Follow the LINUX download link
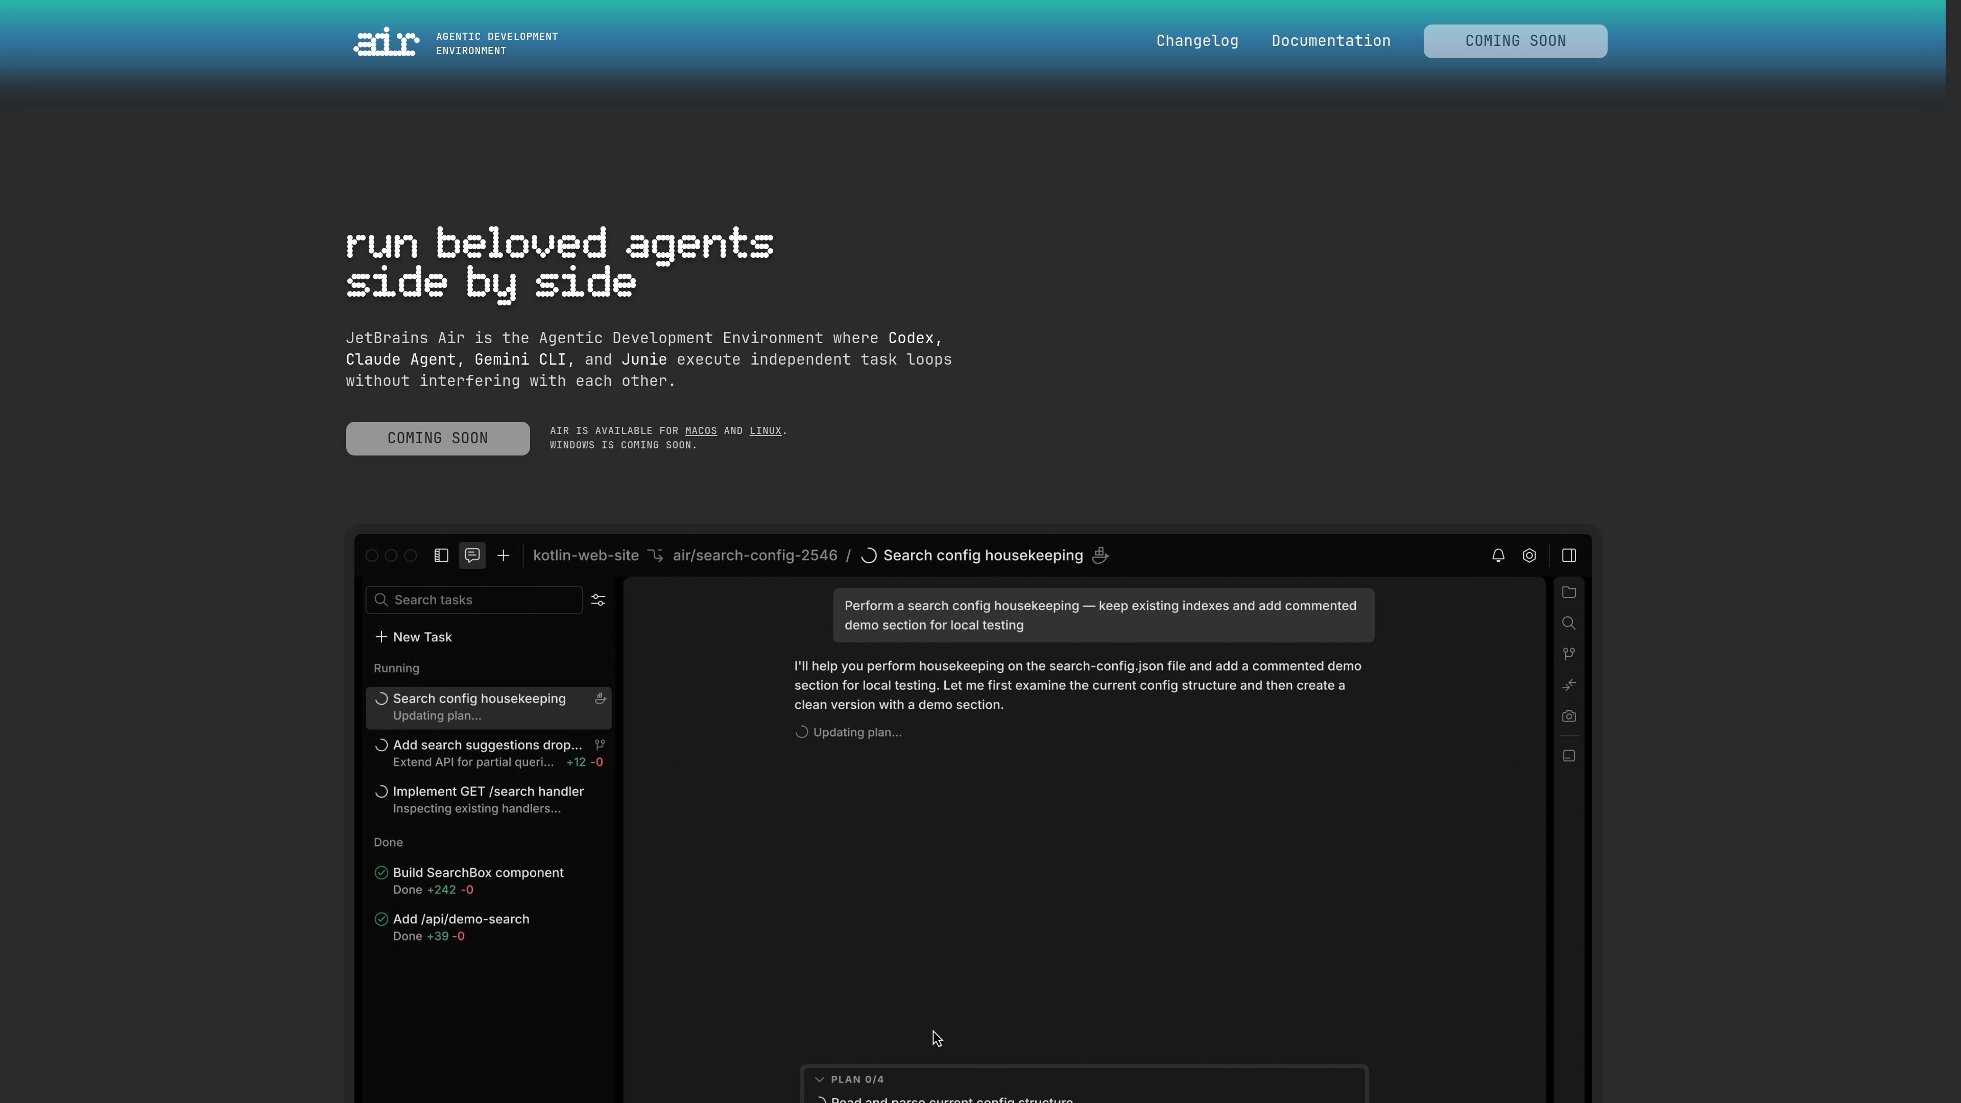 pyautogui.click(x=765, y=431)
